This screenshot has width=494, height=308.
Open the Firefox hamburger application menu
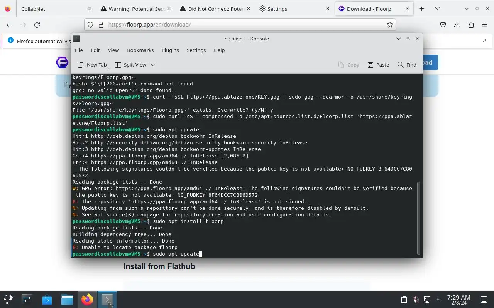(485, 25)
